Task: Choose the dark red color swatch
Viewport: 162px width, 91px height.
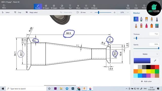Action: pyautogui.click(x=153, y=67)
